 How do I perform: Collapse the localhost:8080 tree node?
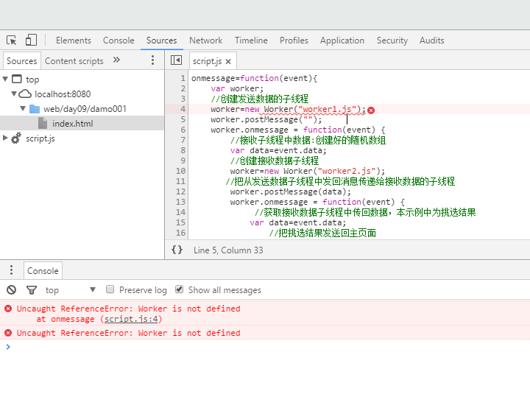14,94
